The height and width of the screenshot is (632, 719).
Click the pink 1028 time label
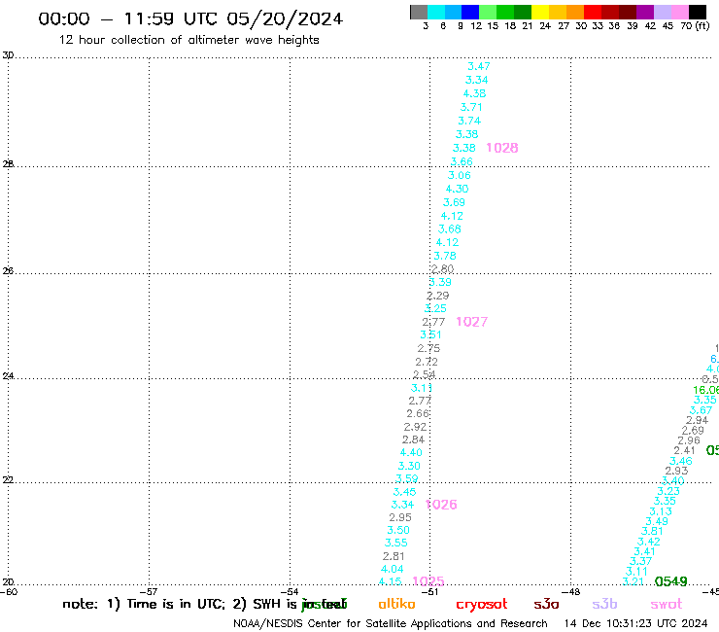[502, 148]
